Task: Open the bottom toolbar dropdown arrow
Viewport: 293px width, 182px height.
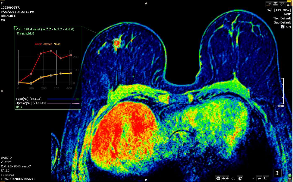Action: point(253,179)
